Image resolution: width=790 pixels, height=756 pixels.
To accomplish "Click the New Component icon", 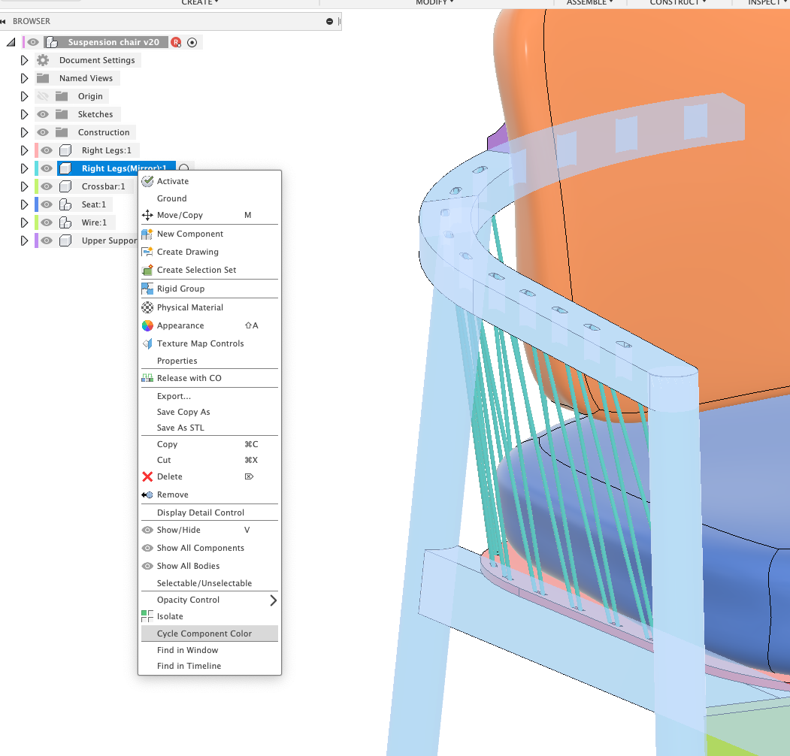I will coord(148,234).
